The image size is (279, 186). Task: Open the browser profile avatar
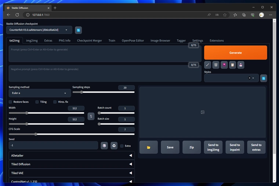point(261,15)
